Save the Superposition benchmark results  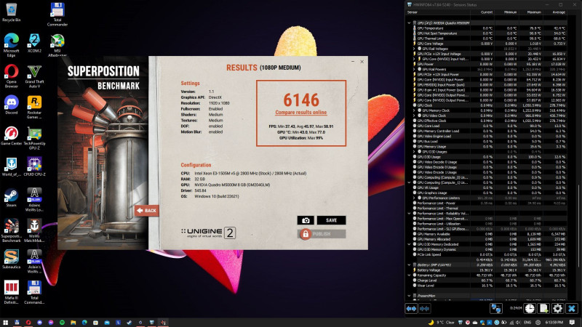click(x=331, y=220)
